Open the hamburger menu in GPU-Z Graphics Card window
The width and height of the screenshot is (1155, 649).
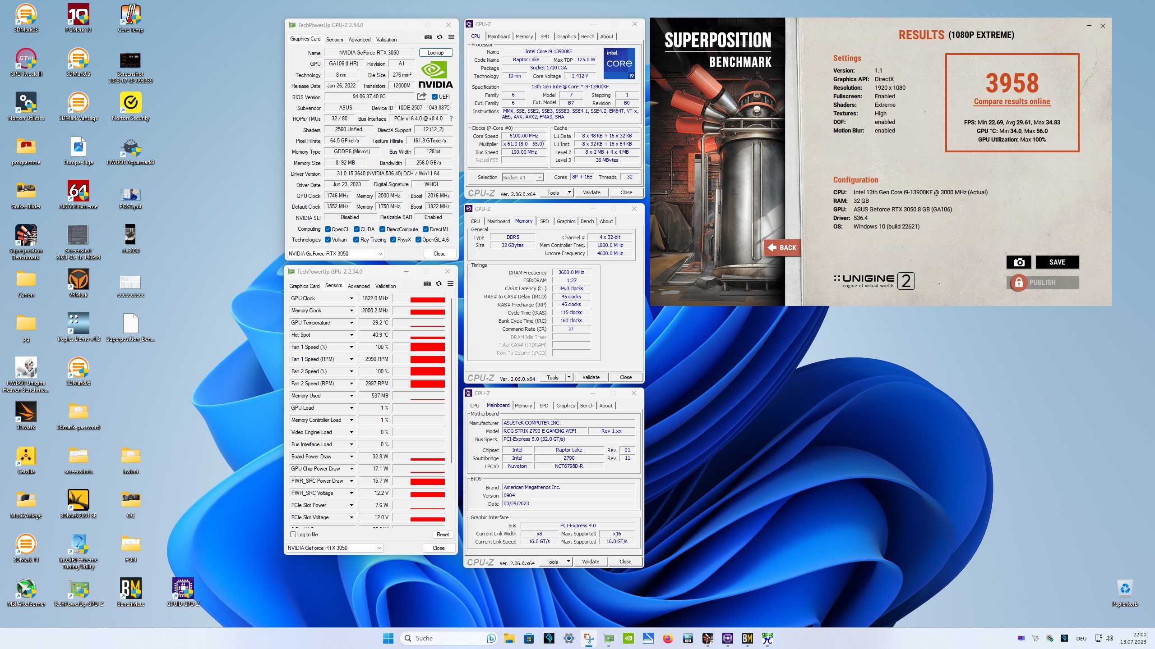pos(451,37)
